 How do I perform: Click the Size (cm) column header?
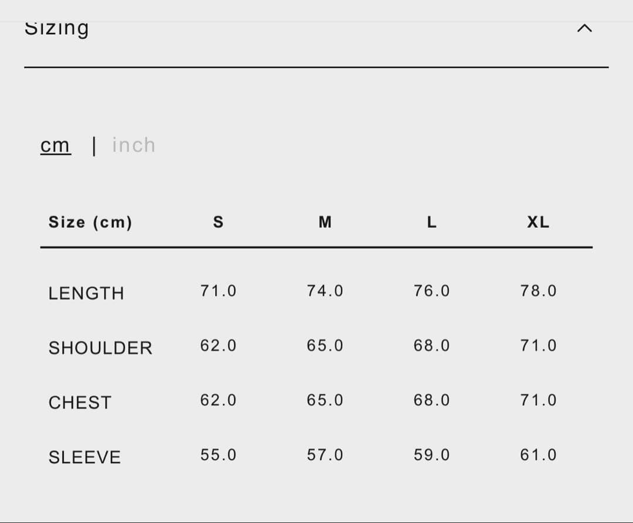tap(90, 223)
